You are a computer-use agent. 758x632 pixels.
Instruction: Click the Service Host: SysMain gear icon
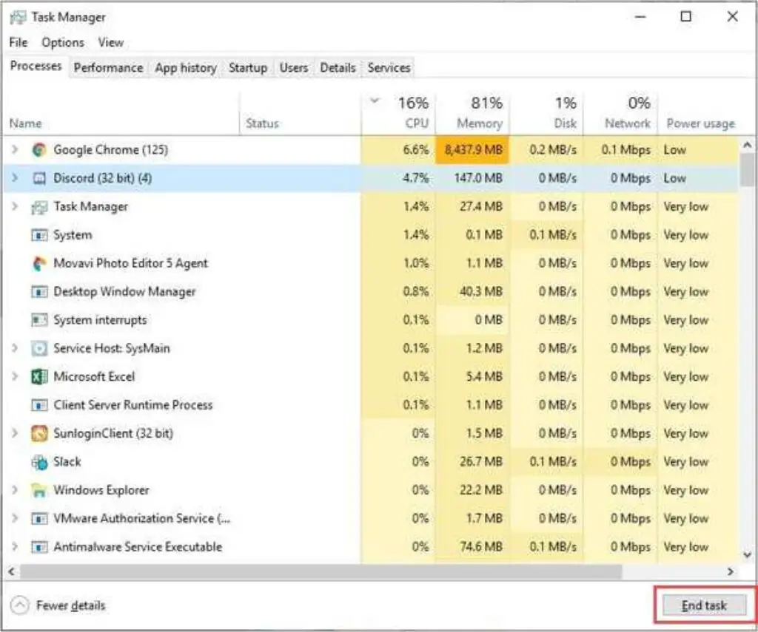pyautogui.click(x=39, y=349)
